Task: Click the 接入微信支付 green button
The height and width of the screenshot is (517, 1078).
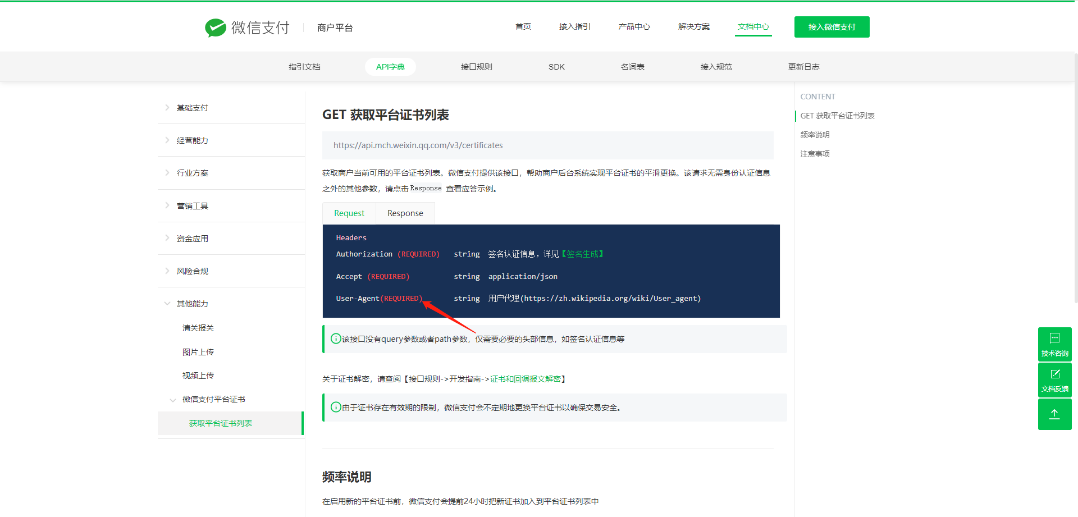Action: click(832, 27)
